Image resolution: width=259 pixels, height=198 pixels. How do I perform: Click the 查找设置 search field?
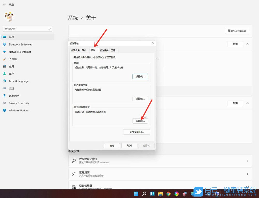[27, 29]
